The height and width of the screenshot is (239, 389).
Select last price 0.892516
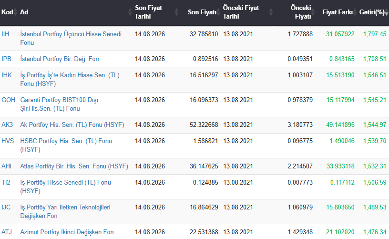coord(205,59)
